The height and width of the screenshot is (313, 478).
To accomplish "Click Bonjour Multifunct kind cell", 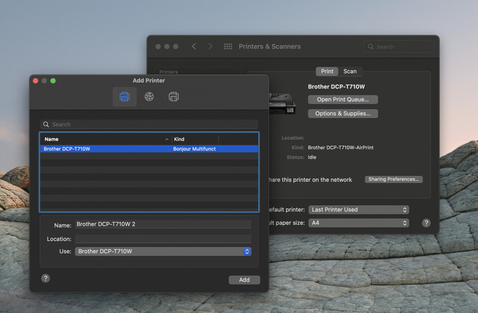I will 194,149.
